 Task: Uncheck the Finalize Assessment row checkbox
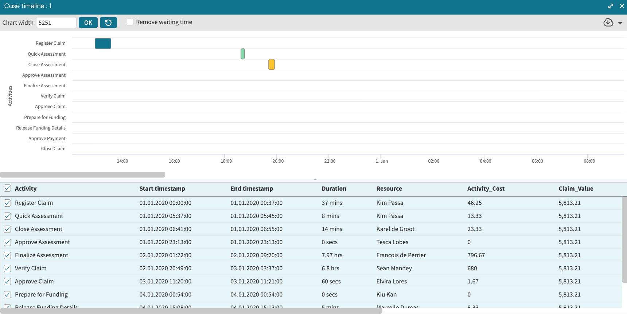pyautogui.click(x=7, y=255)
